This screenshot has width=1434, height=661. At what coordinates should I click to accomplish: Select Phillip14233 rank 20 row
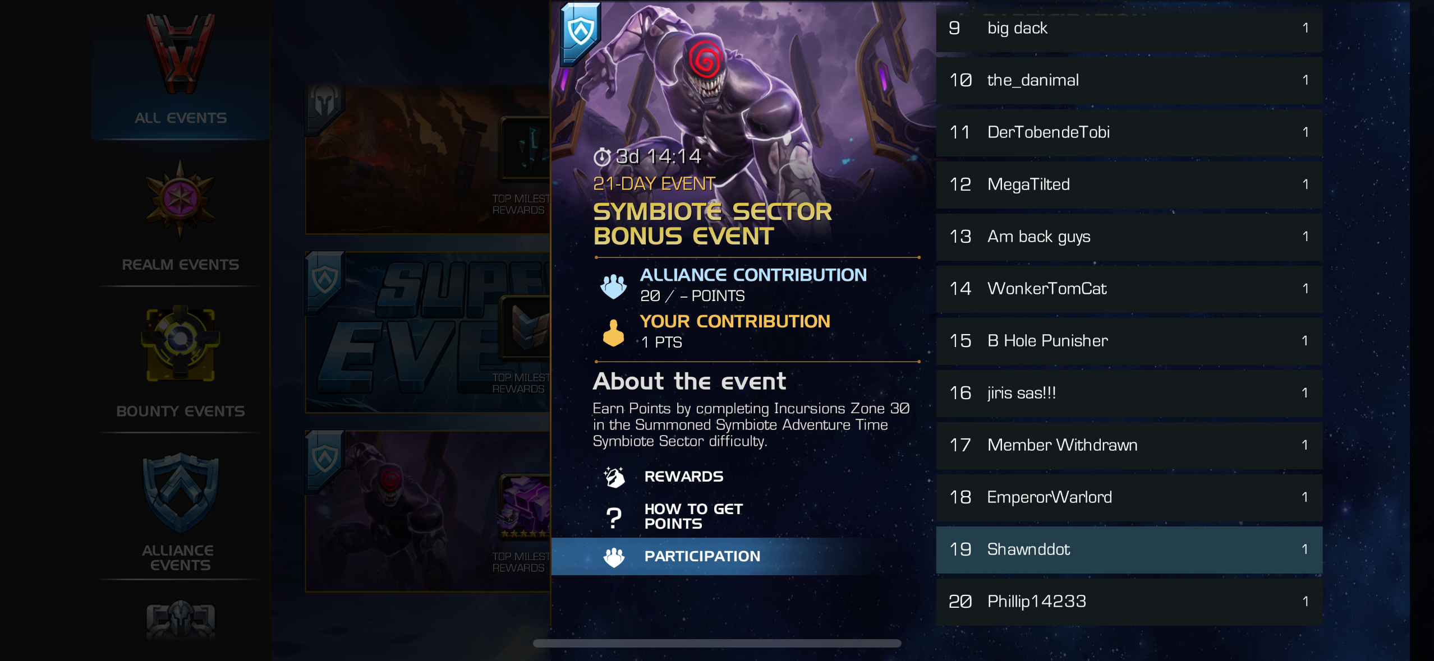1129,602
